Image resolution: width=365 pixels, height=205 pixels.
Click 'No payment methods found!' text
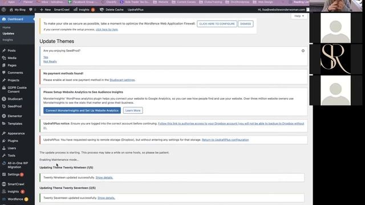coord(63,73)
